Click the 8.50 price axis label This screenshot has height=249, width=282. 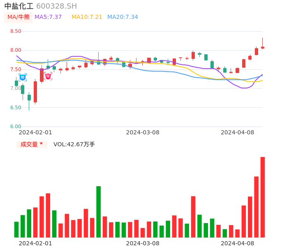click(x=16, y=31)
